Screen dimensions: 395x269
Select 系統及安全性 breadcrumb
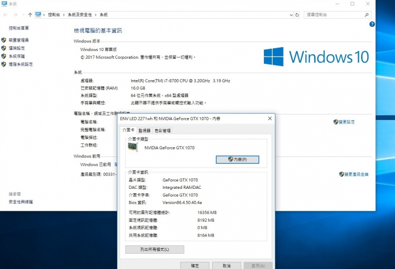pos(80,15)
